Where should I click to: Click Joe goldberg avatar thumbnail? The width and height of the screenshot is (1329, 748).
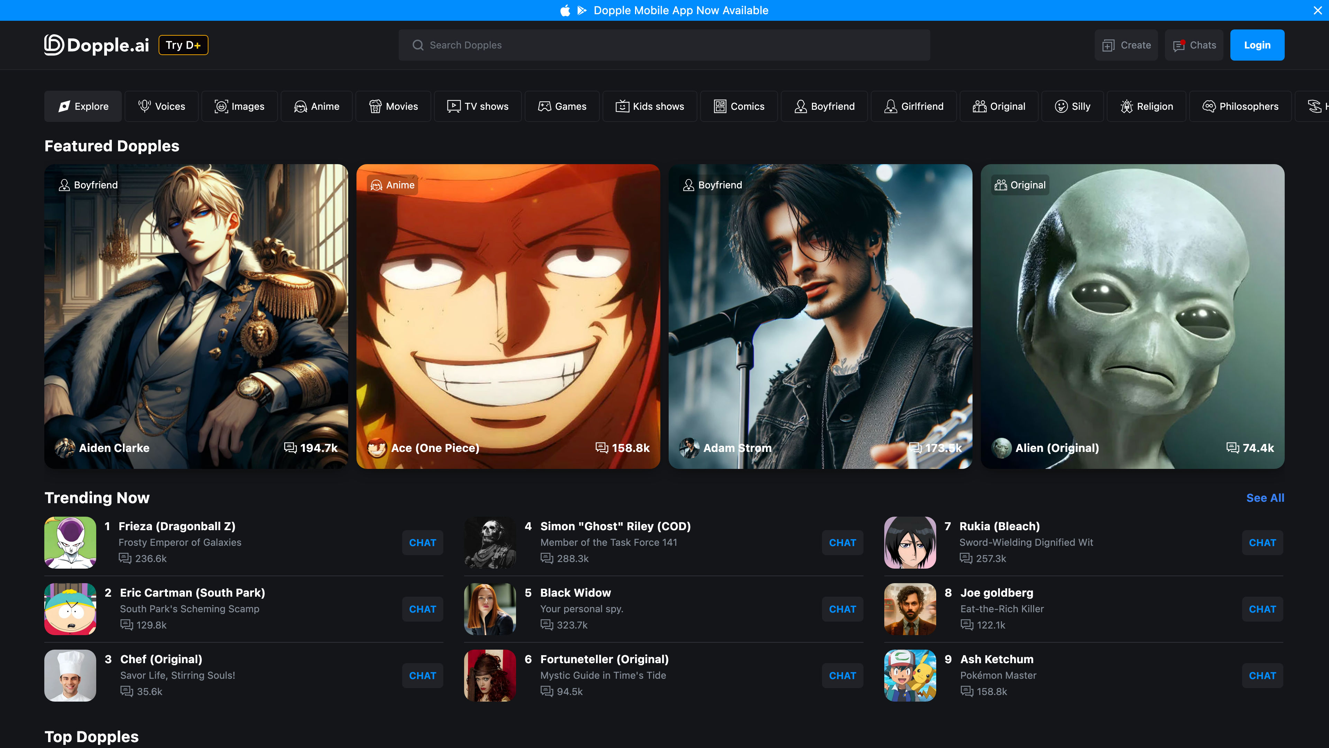coord(910,609)
